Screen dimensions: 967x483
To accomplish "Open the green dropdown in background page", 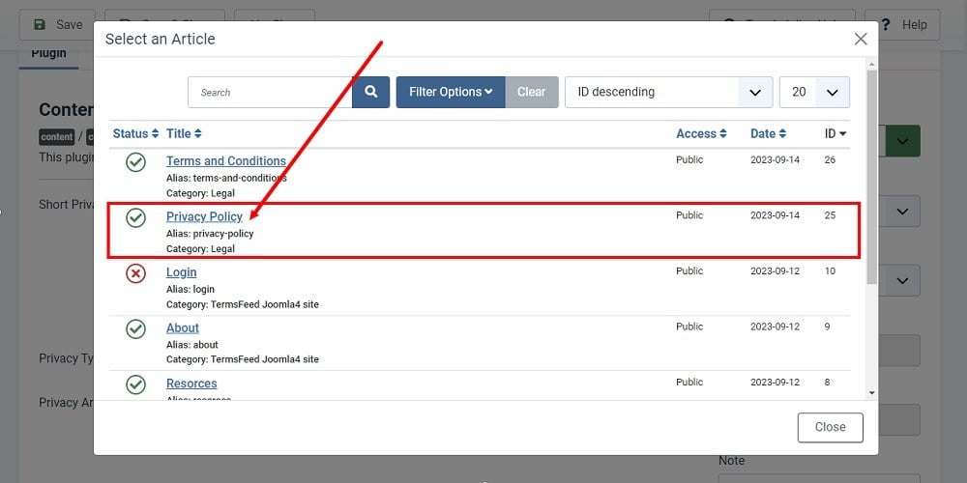I will [902, 141].
